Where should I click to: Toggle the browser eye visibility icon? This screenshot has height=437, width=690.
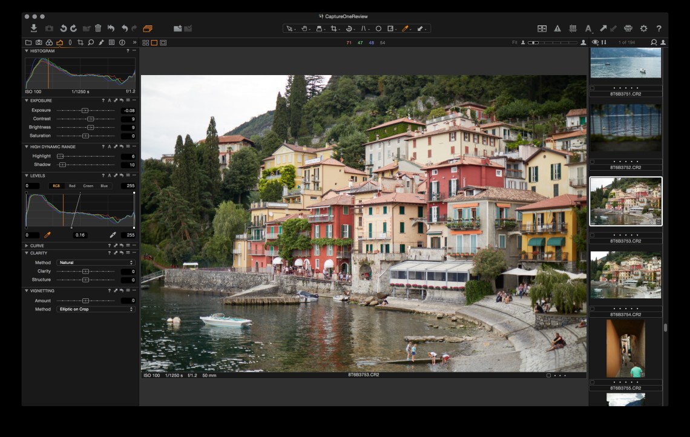[x=595, y=42]
